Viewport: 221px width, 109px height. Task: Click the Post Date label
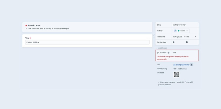coord(161,37)
